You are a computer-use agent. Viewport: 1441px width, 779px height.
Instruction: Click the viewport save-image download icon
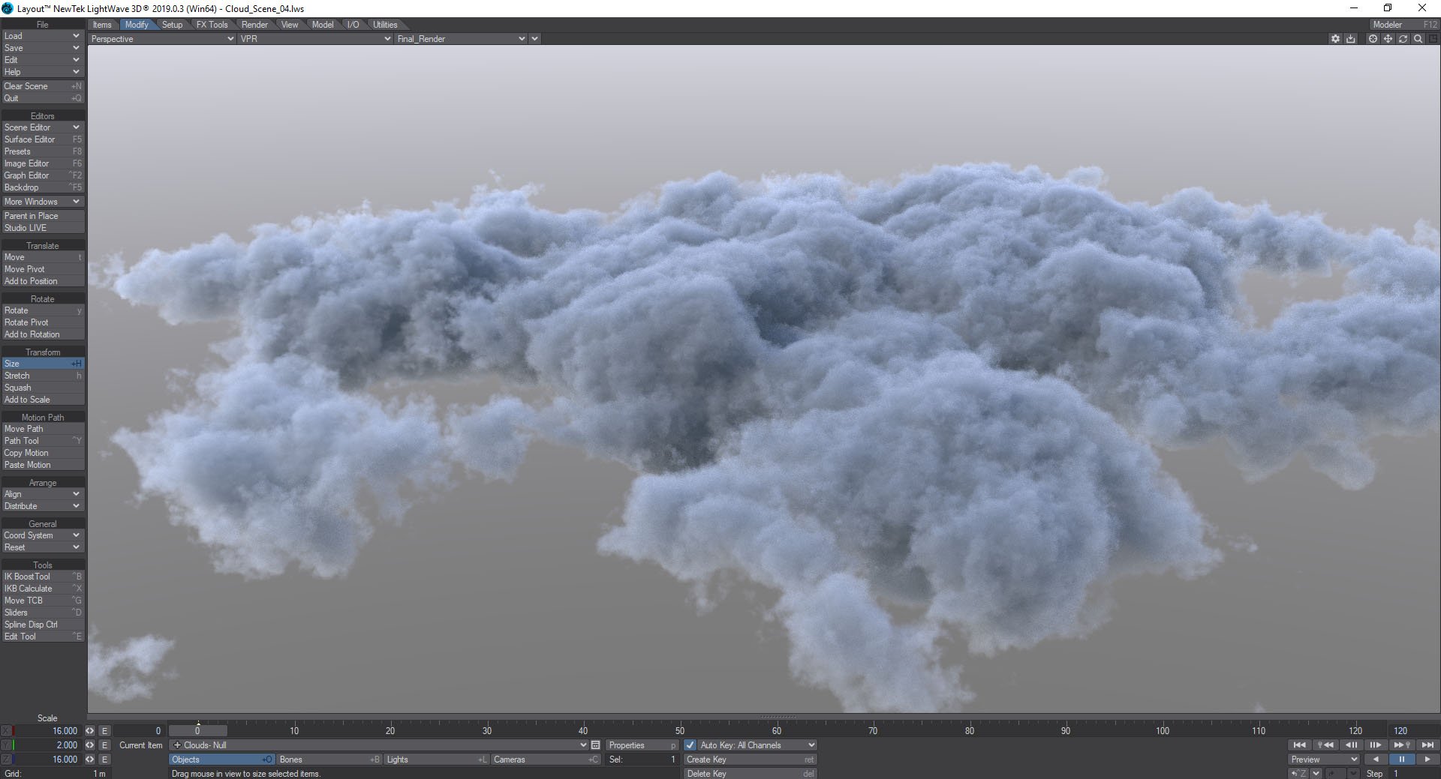[x=1351, y=39]
